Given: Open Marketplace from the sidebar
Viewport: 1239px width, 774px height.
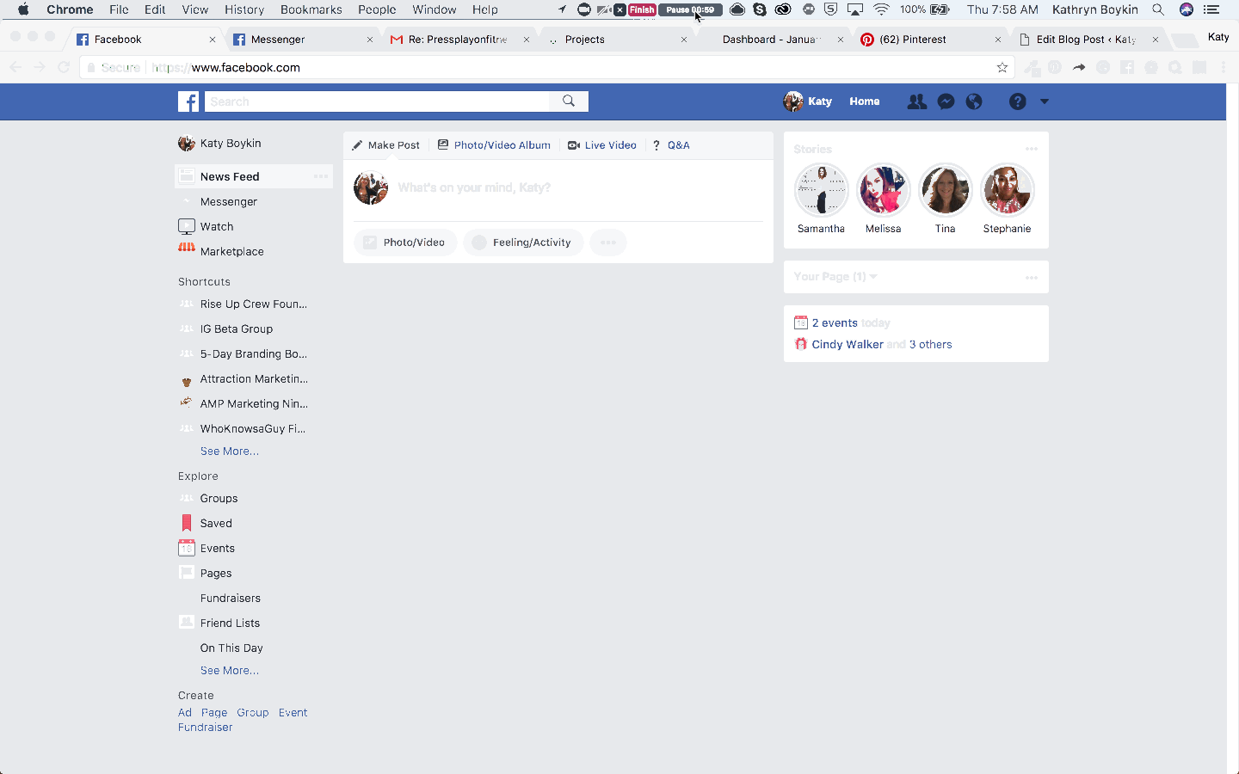Looking at the screenshot, I should (x=231, y=251).
